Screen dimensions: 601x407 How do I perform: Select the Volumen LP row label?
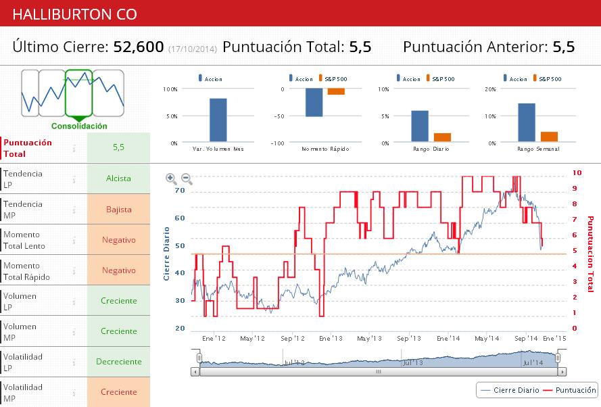20,302
